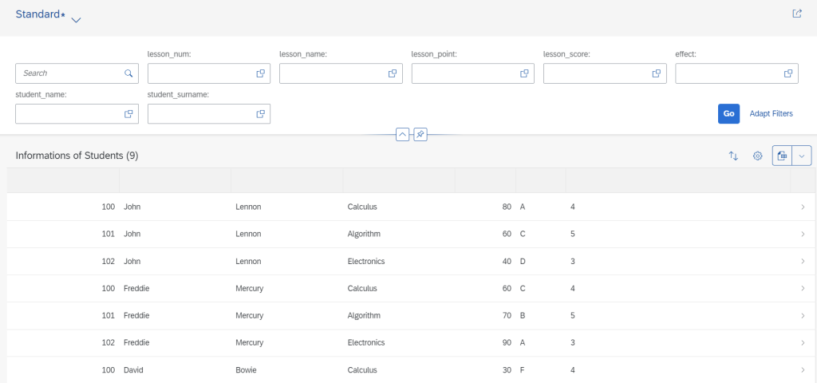
Task: Open table sort settings
Action: 733,156
